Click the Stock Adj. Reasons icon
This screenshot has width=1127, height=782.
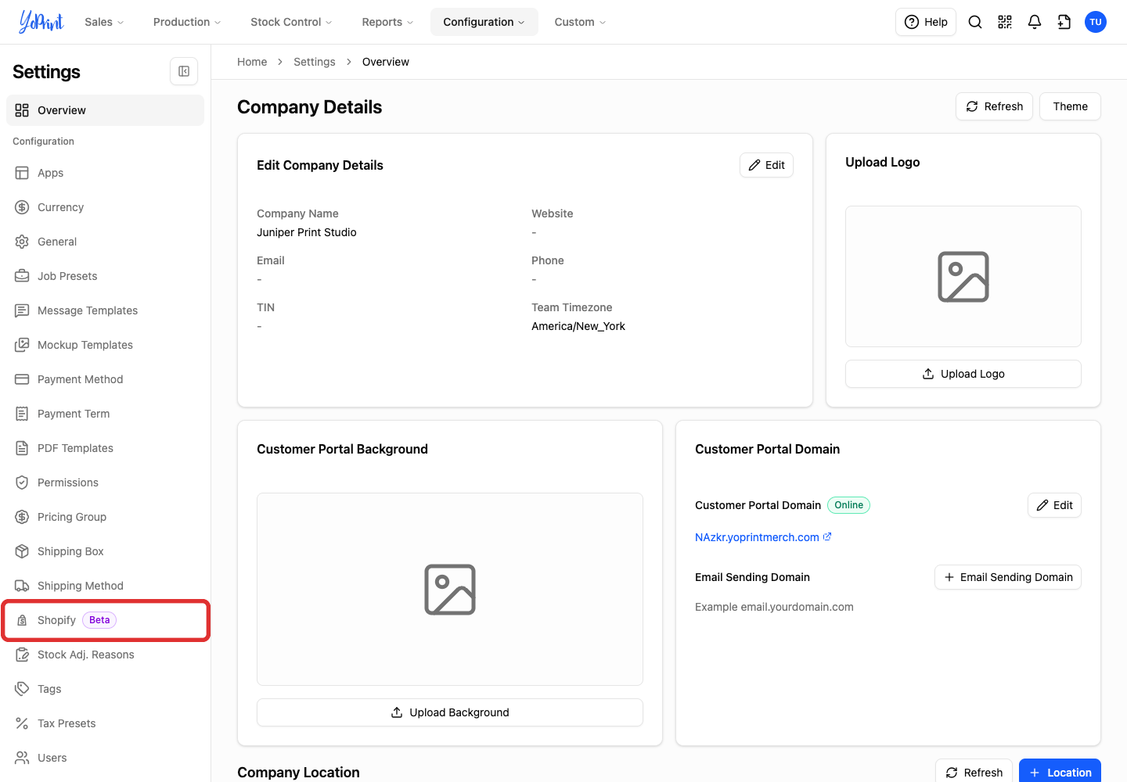tap(22, 655)
